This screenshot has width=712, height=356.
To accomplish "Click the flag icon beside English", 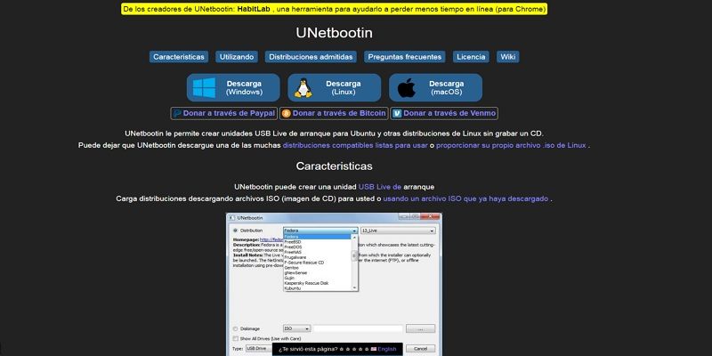I will click(374, 349).
